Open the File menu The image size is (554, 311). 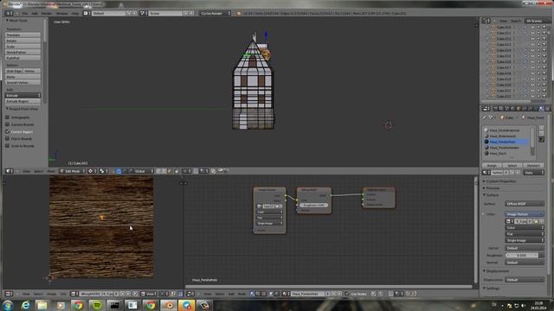(x=25, y=14)
